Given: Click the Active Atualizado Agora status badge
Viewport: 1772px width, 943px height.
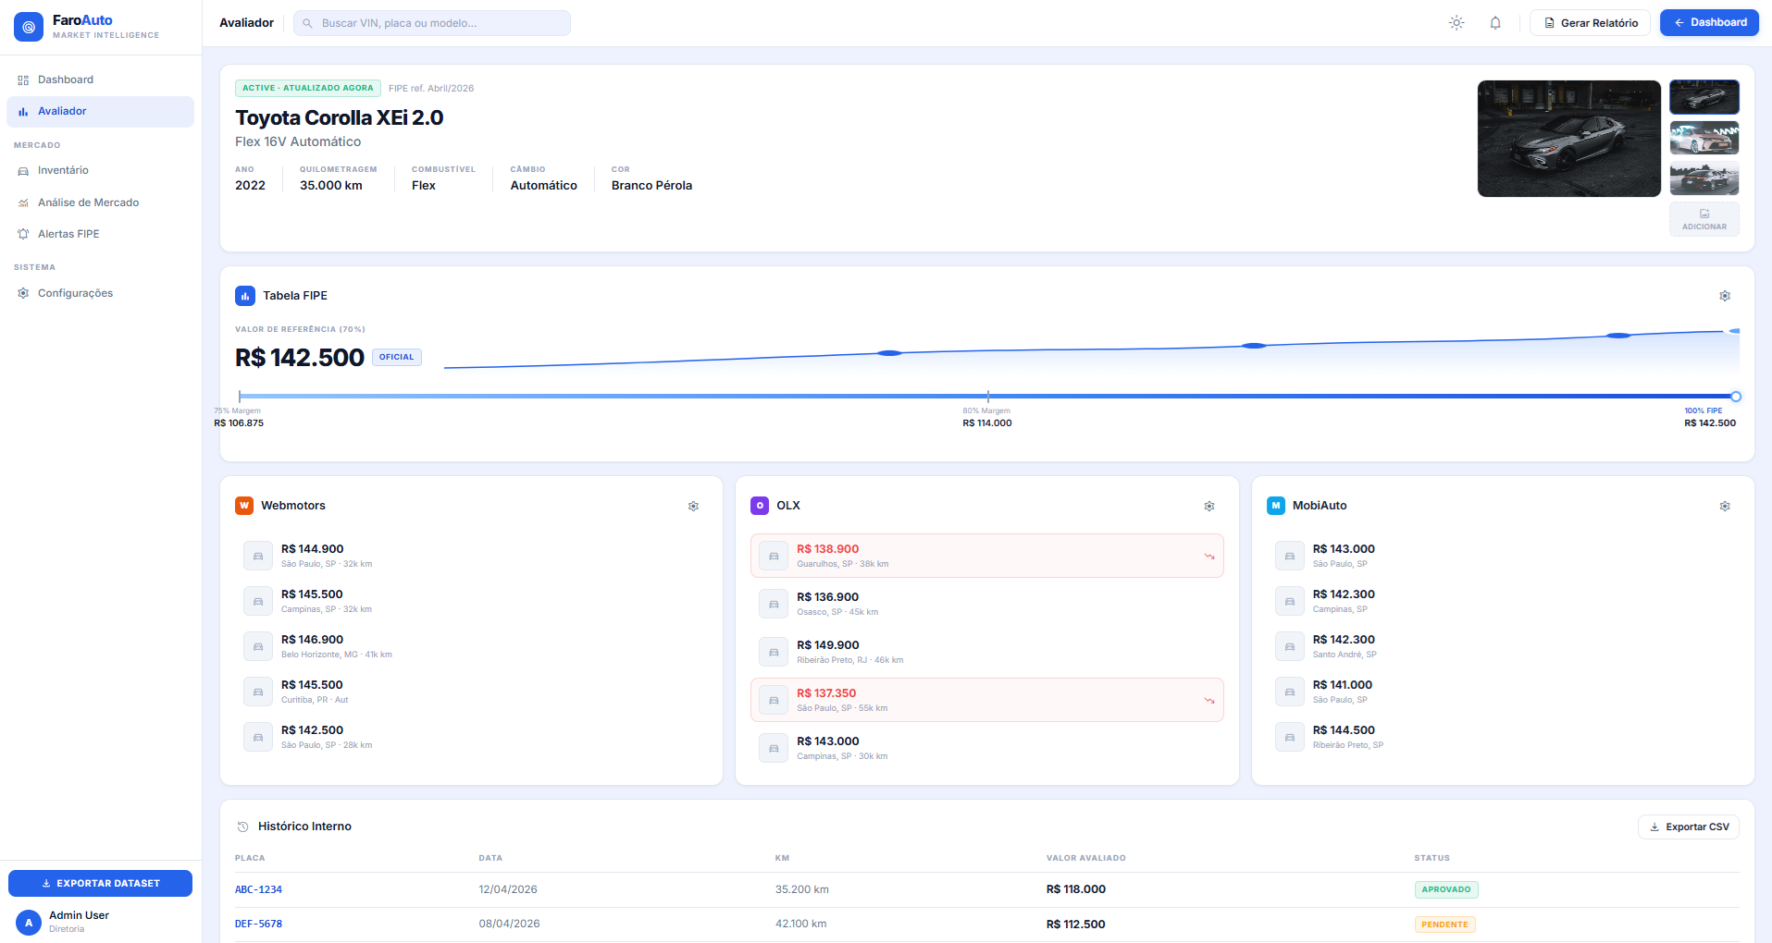Looking at the screenshot, I should point(308,88).
